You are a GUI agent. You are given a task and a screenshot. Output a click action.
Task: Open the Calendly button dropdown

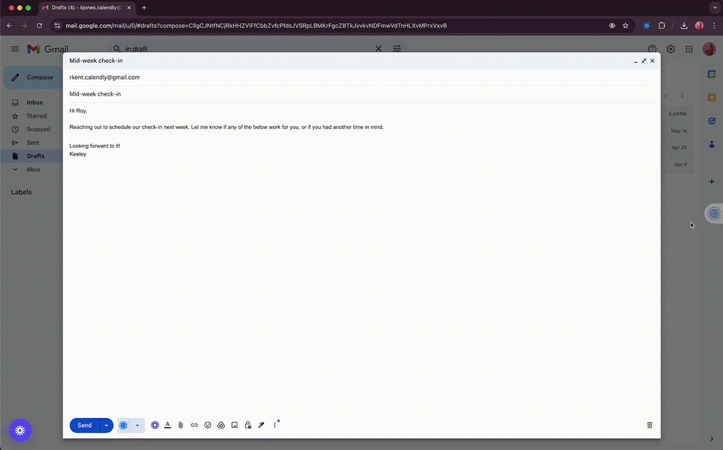point(137,425)
